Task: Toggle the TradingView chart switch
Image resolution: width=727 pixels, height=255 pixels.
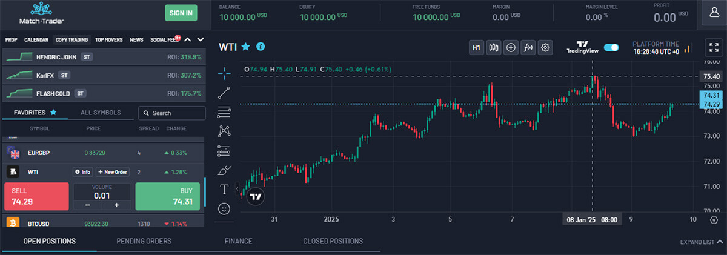Action: pyautogui.click(x=611, y=47)
